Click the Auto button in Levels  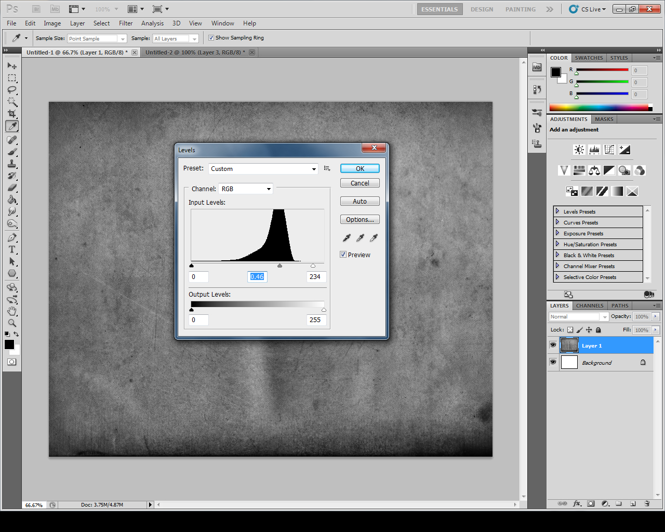pos(360,202)
